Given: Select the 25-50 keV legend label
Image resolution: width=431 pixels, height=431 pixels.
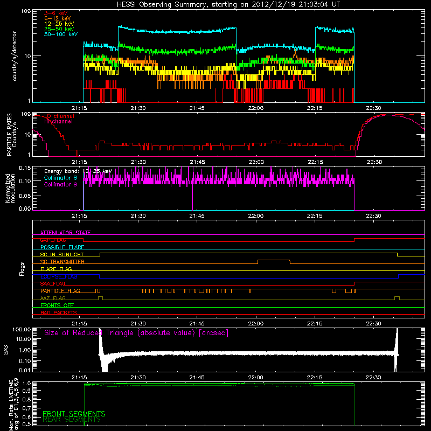Looking at the screenshot, I should (x=59, y=29).
